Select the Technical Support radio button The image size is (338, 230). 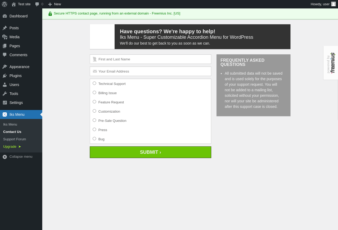94,83
